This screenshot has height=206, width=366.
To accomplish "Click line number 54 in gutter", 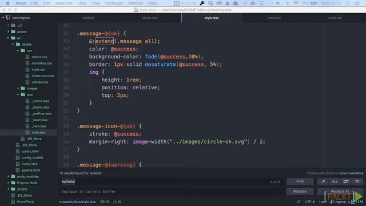I will pos(66,126).
